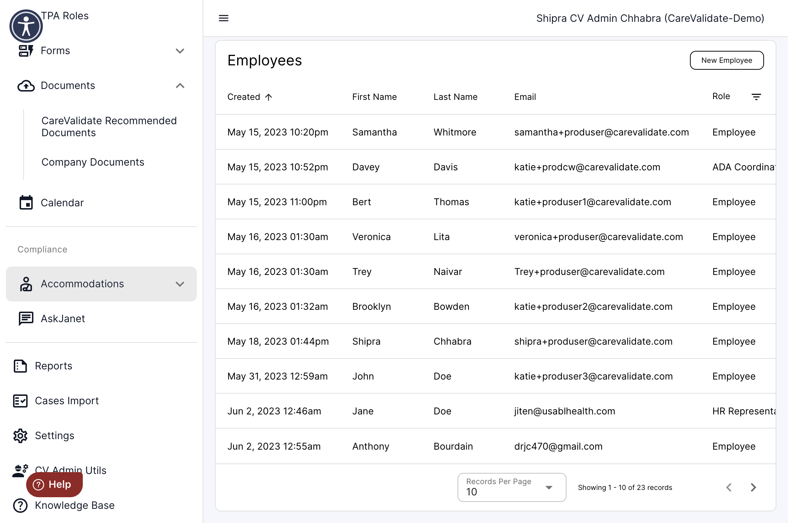Sort by the Email column header
The height and width of the screenshot is (523, 788).
pos(525,97)
